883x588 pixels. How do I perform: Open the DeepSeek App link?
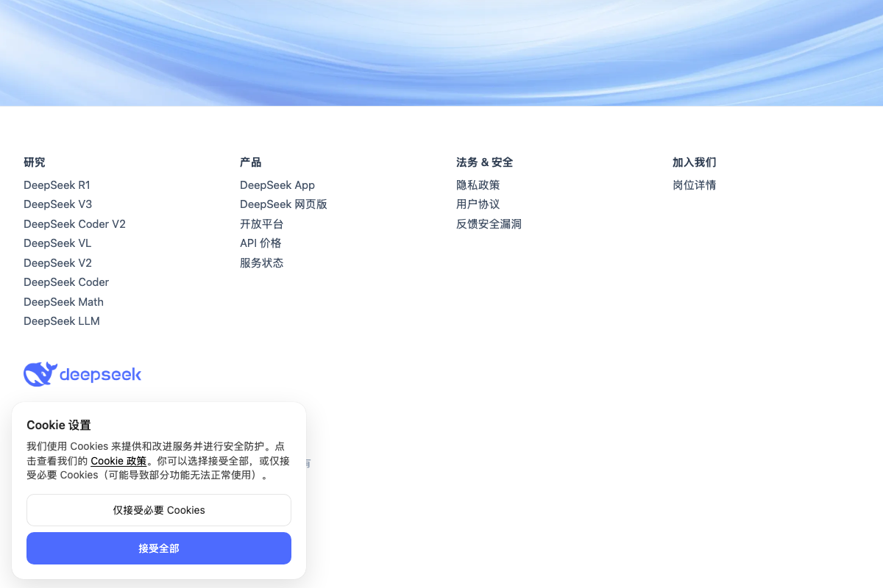277,184
